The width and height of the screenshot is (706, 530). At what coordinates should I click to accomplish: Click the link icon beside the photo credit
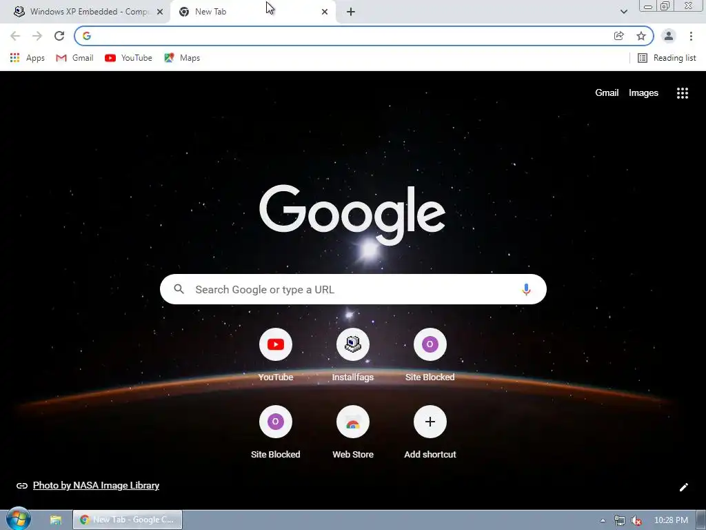(21, 486)
